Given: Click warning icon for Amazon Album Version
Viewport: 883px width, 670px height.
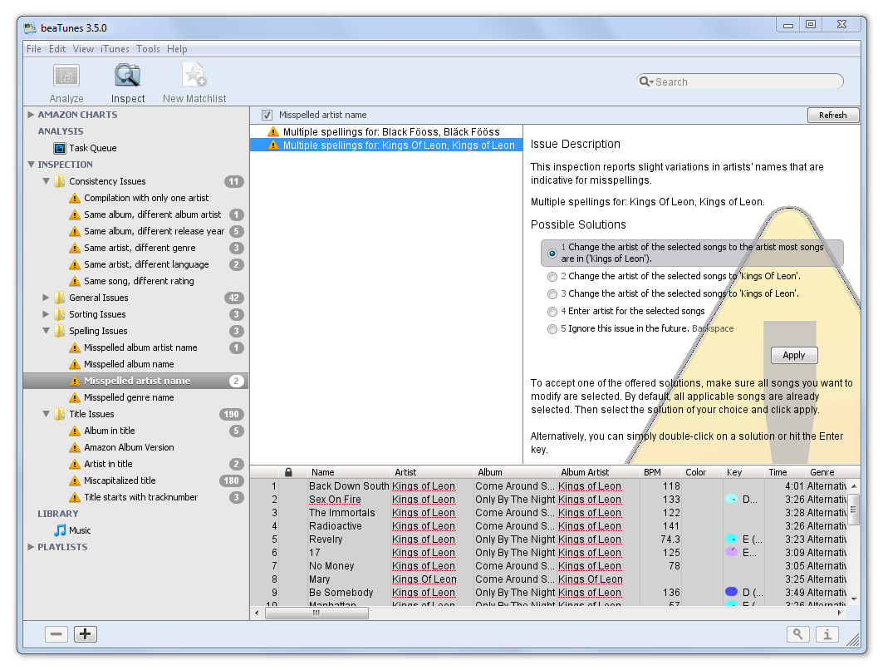Looking at the screenshot, I should (x=74, y=447).
